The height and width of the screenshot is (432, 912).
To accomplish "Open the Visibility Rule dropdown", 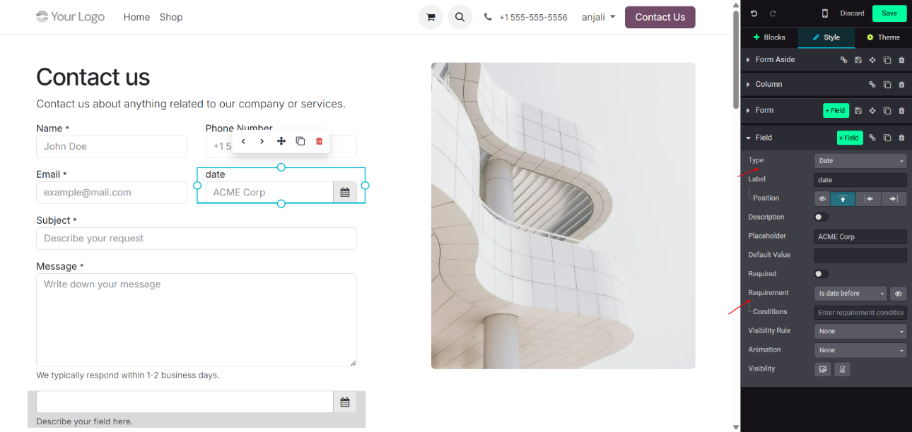I will (860, 331).
